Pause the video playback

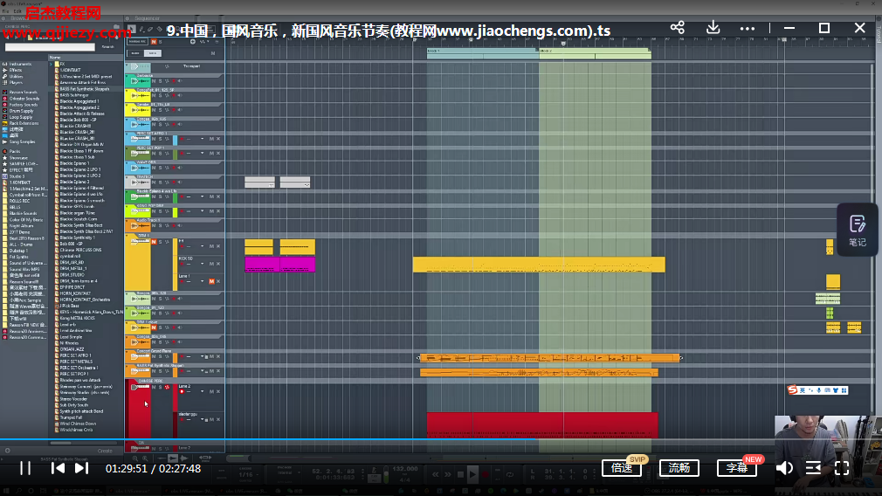point(25,468)
